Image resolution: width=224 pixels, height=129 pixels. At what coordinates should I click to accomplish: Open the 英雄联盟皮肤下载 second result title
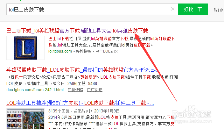pyautogui.click(x=82, y=70)
